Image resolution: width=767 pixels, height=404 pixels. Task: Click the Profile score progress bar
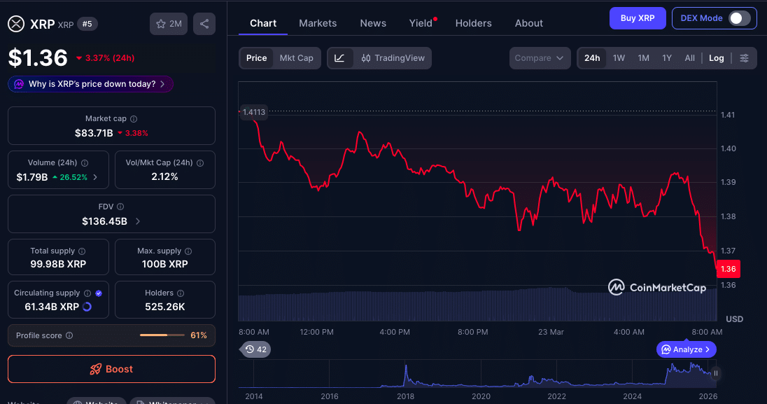[162, 335]
